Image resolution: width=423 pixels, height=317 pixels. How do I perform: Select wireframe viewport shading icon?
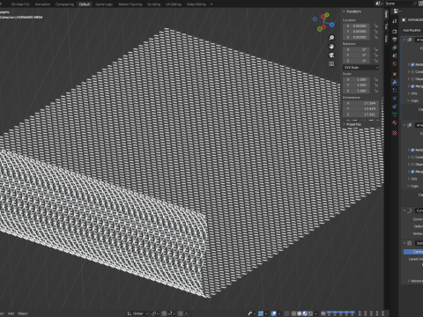point(293,313)
